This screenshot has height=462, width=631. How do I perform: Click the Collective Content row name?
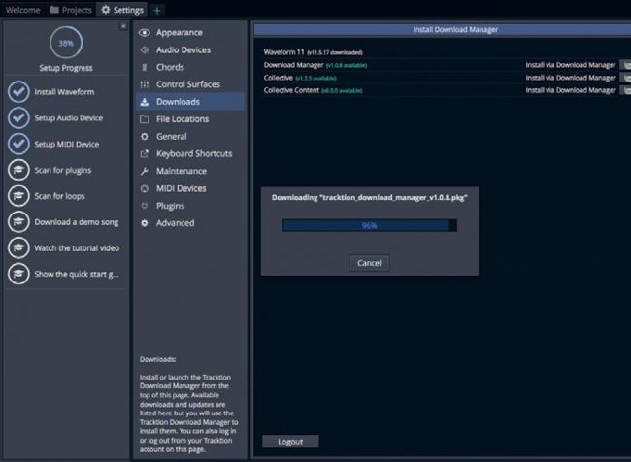pos(291,90)
